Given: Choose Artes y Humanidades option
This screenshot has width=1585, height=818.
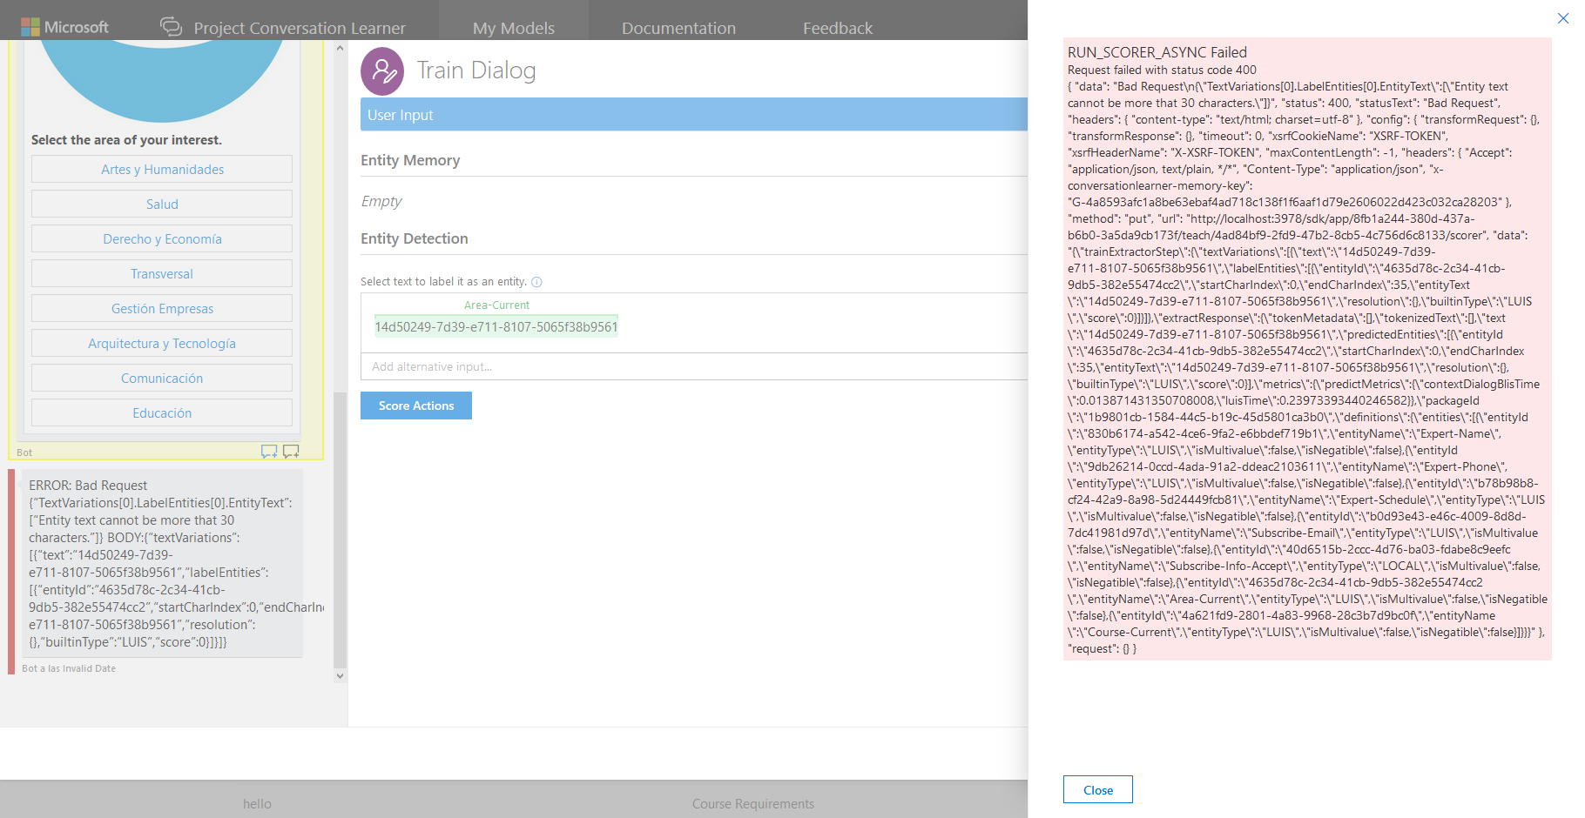Looking at the screenshot, I should point(162,169).
